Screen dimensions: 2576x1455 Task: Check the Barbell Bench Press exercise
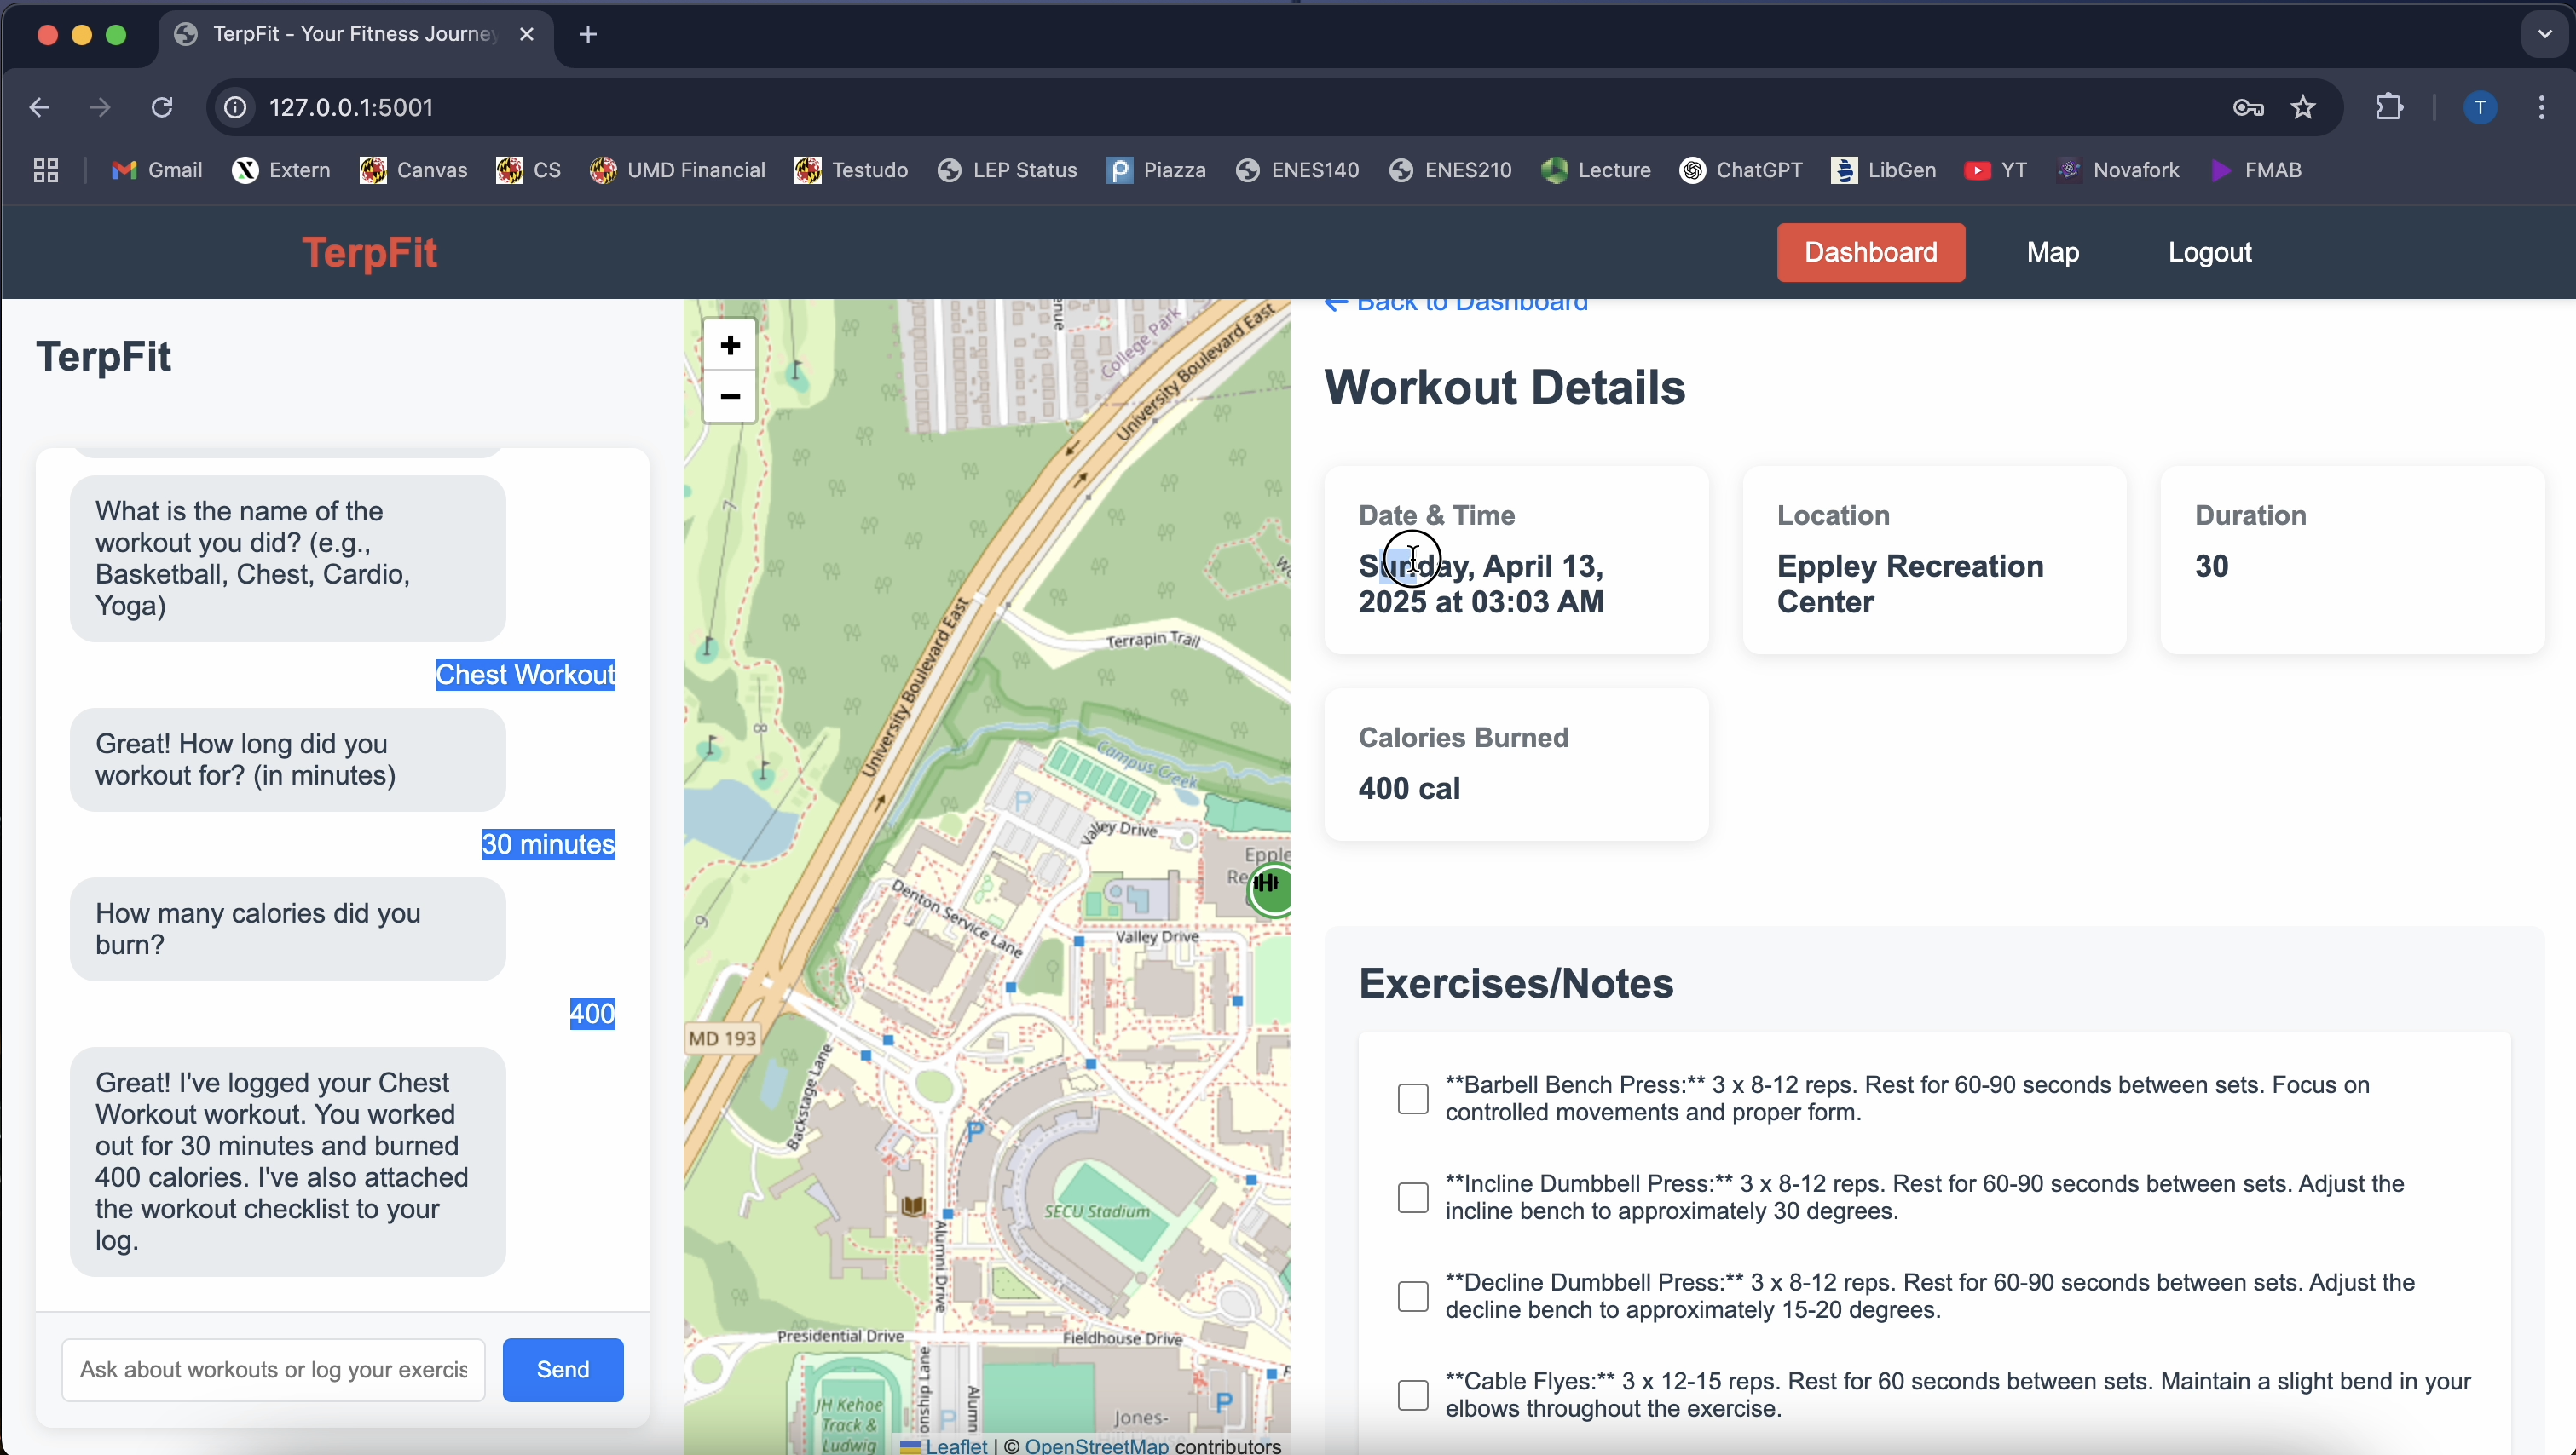(x=1412, y=1099)
